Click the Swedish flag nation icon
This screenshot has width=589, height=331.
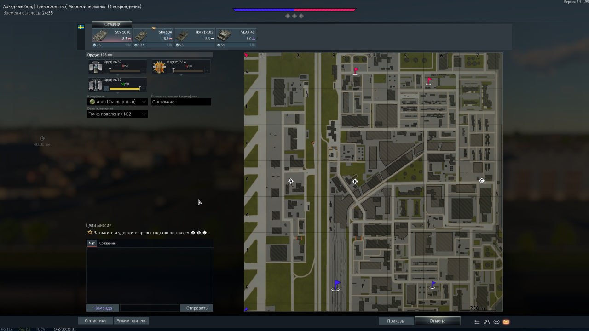(81, 28)
